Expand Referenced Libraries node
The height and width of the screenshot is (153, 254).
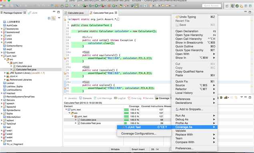point(5,80)
